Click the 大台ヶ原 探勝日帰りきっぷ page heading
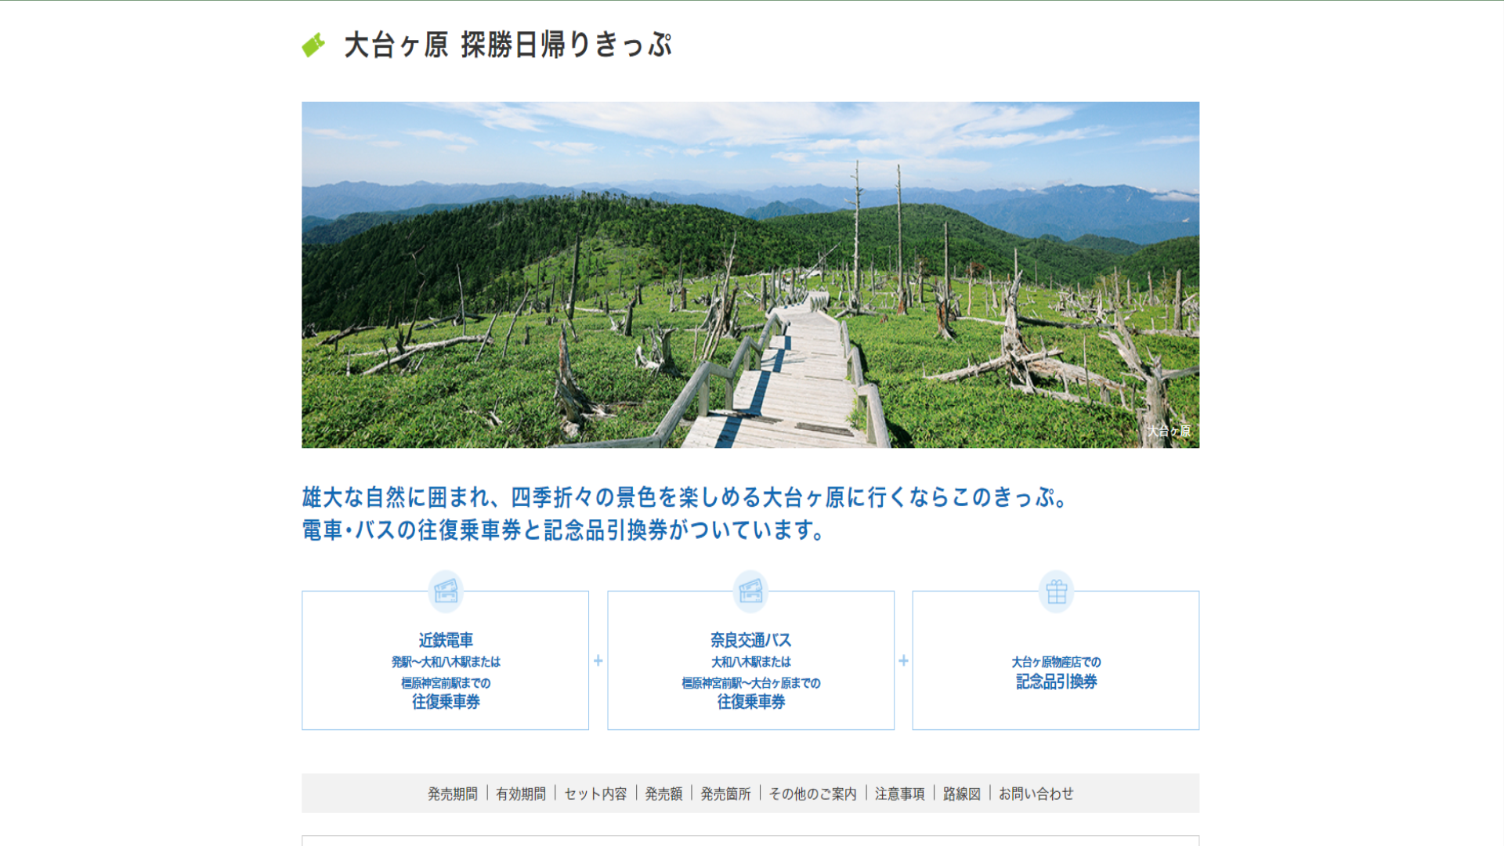Image resolution: width=1504 pixels, height=846 pixels. (x=508, y=45)
